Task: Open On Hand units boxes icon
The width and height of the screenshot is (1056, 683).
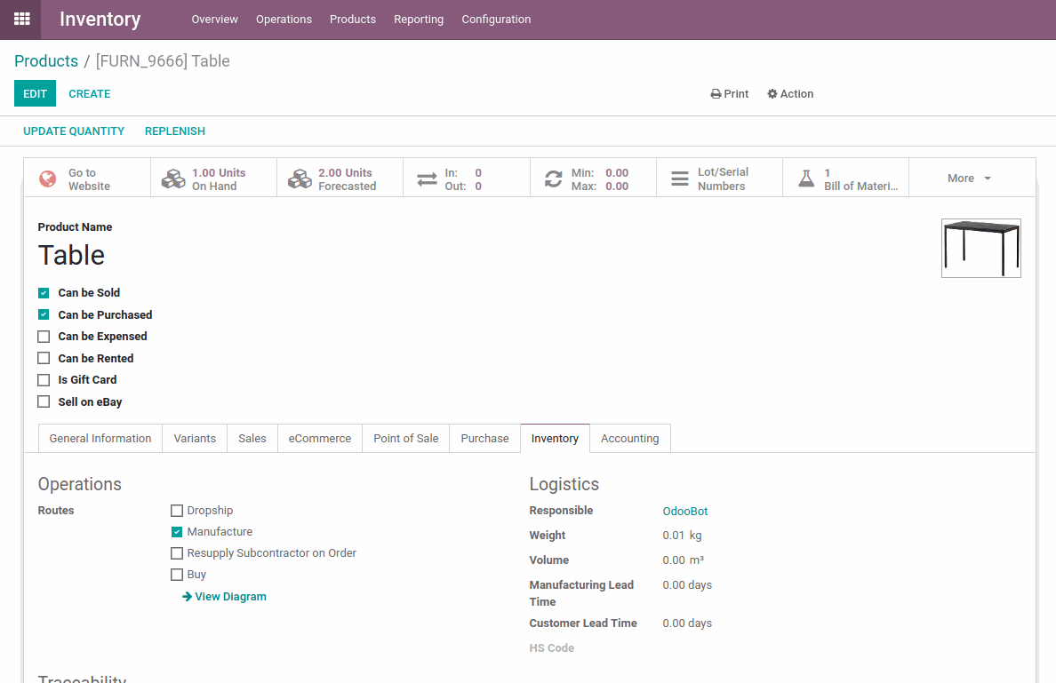Action: [173, 179]
